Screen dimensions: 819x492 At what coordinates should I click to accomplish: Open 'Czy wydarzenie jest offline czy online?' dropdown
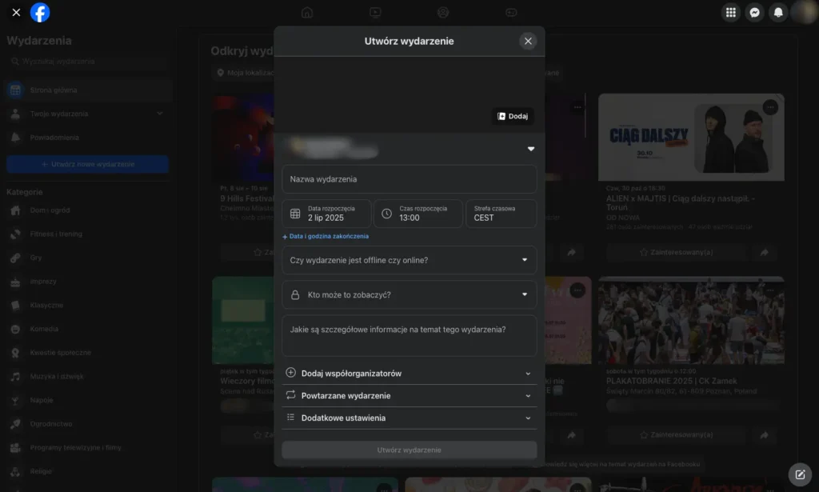pos(409,260)
